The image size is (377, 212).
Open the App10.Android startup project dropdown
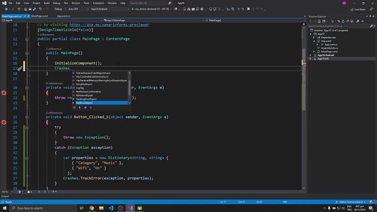[110, 9]
